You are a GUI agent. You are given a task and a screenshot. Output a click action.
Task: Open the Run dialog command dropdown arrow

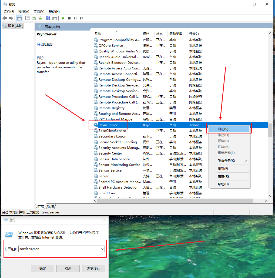tap(102, 249)
